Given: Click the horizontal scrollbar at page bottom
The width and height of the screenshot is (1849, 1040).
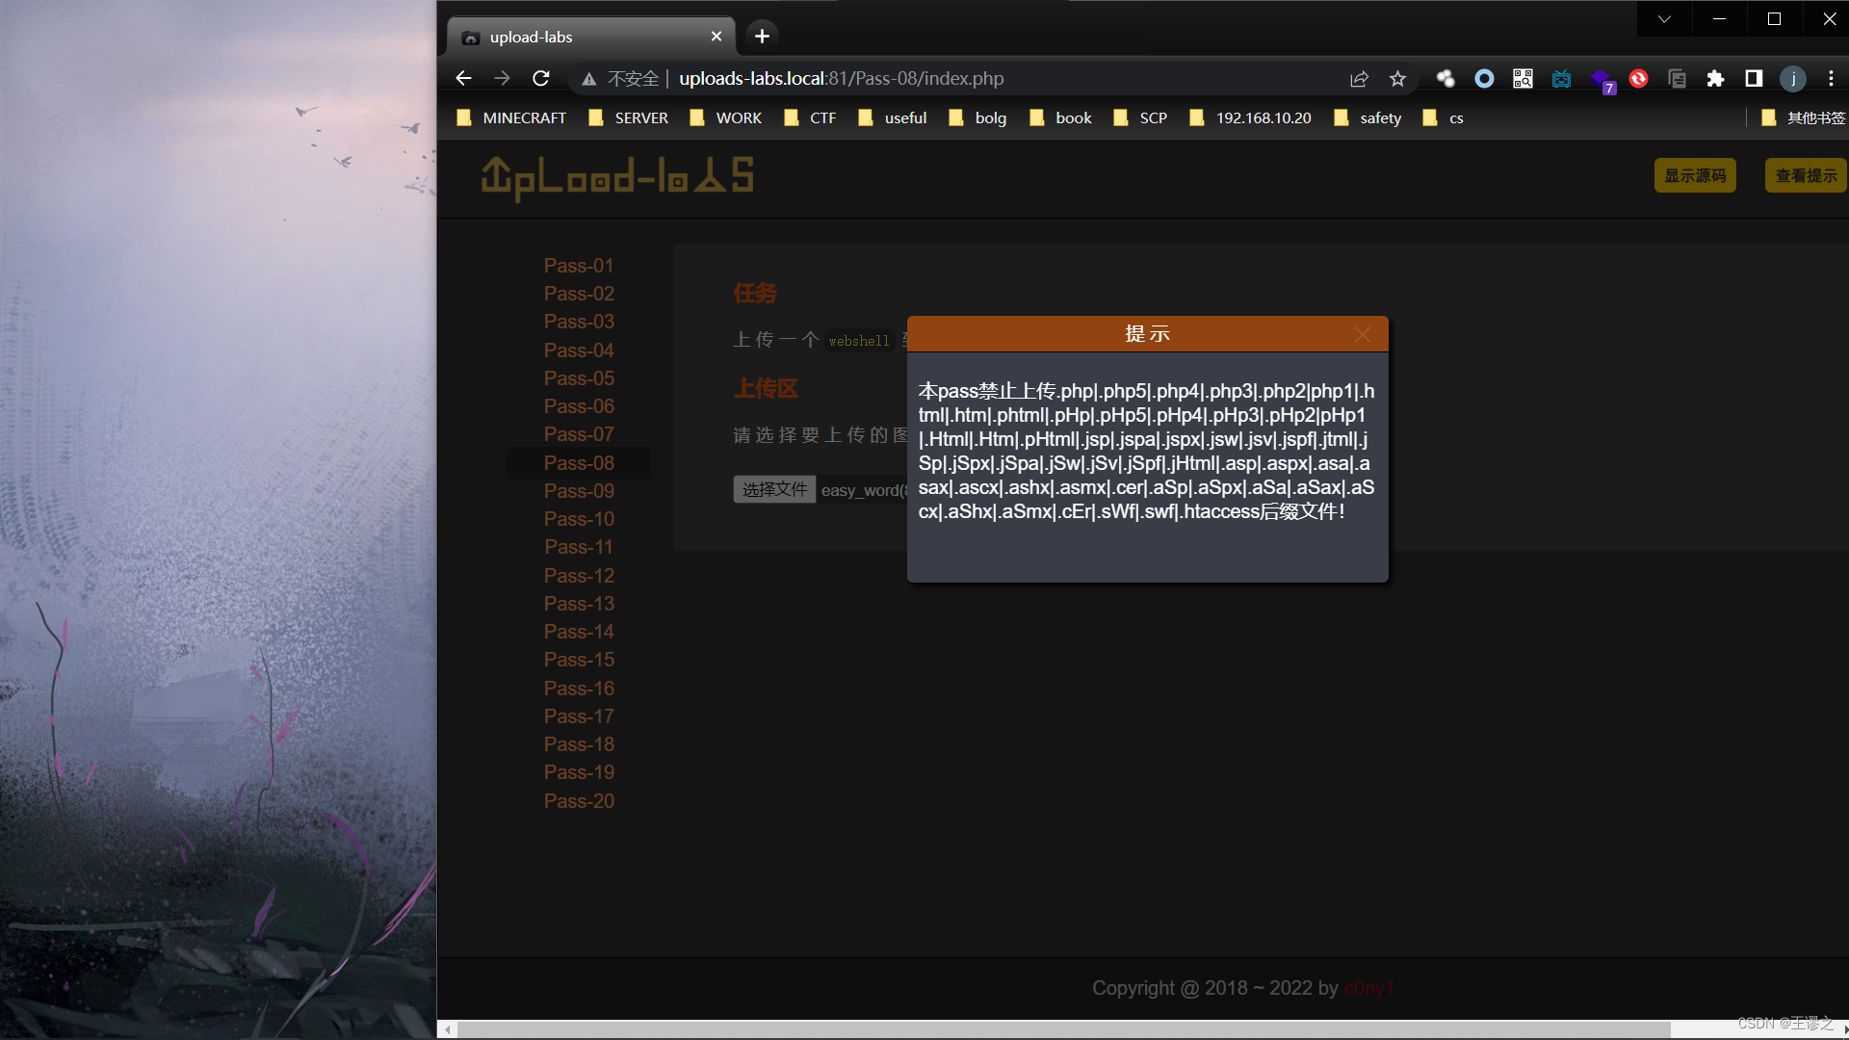Looking at the screenshot, I should [1064, 1029].
